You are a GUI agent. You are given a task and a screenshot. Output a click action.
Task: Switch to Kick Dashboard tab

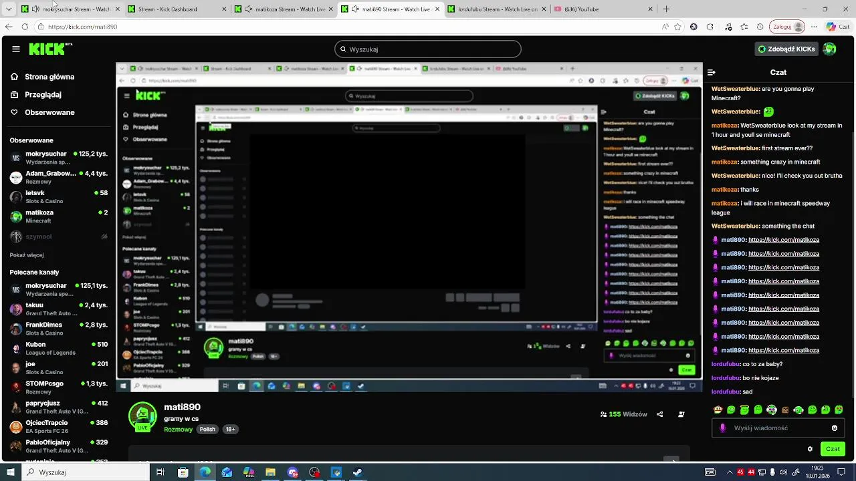[176, 9]
